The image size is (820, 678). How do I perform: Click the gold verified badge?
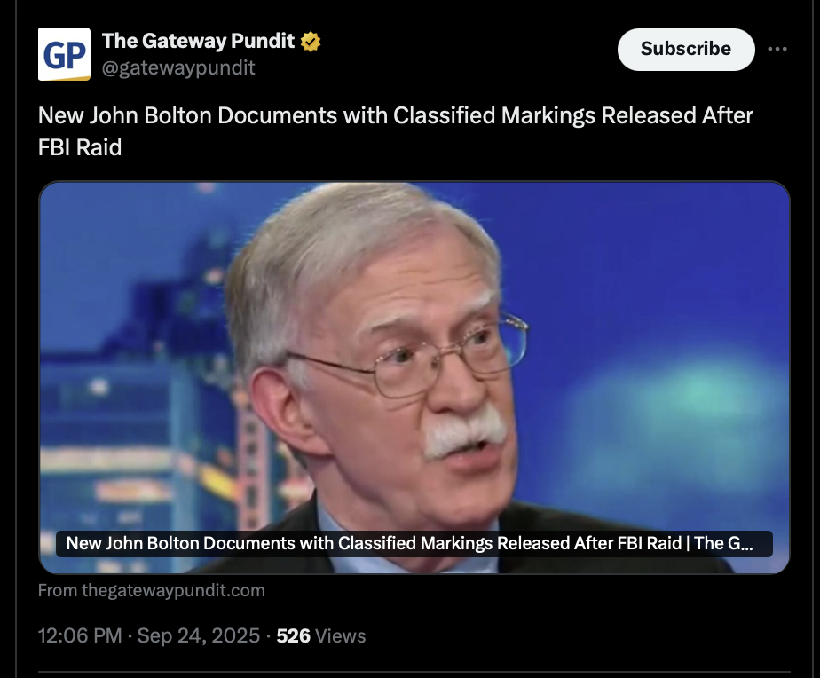pyautogui.click(x=311, y=42)
